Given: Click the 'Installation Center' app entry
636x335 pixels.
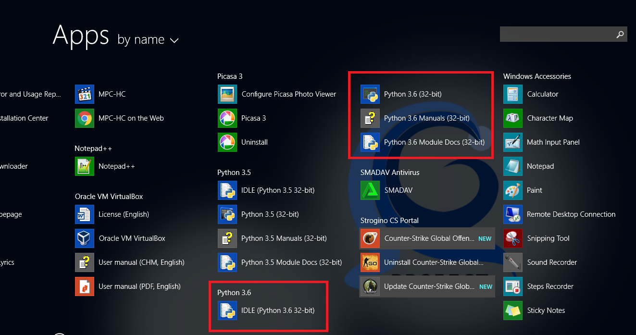Looking at the screenshot, I should (x=24, y=118).
